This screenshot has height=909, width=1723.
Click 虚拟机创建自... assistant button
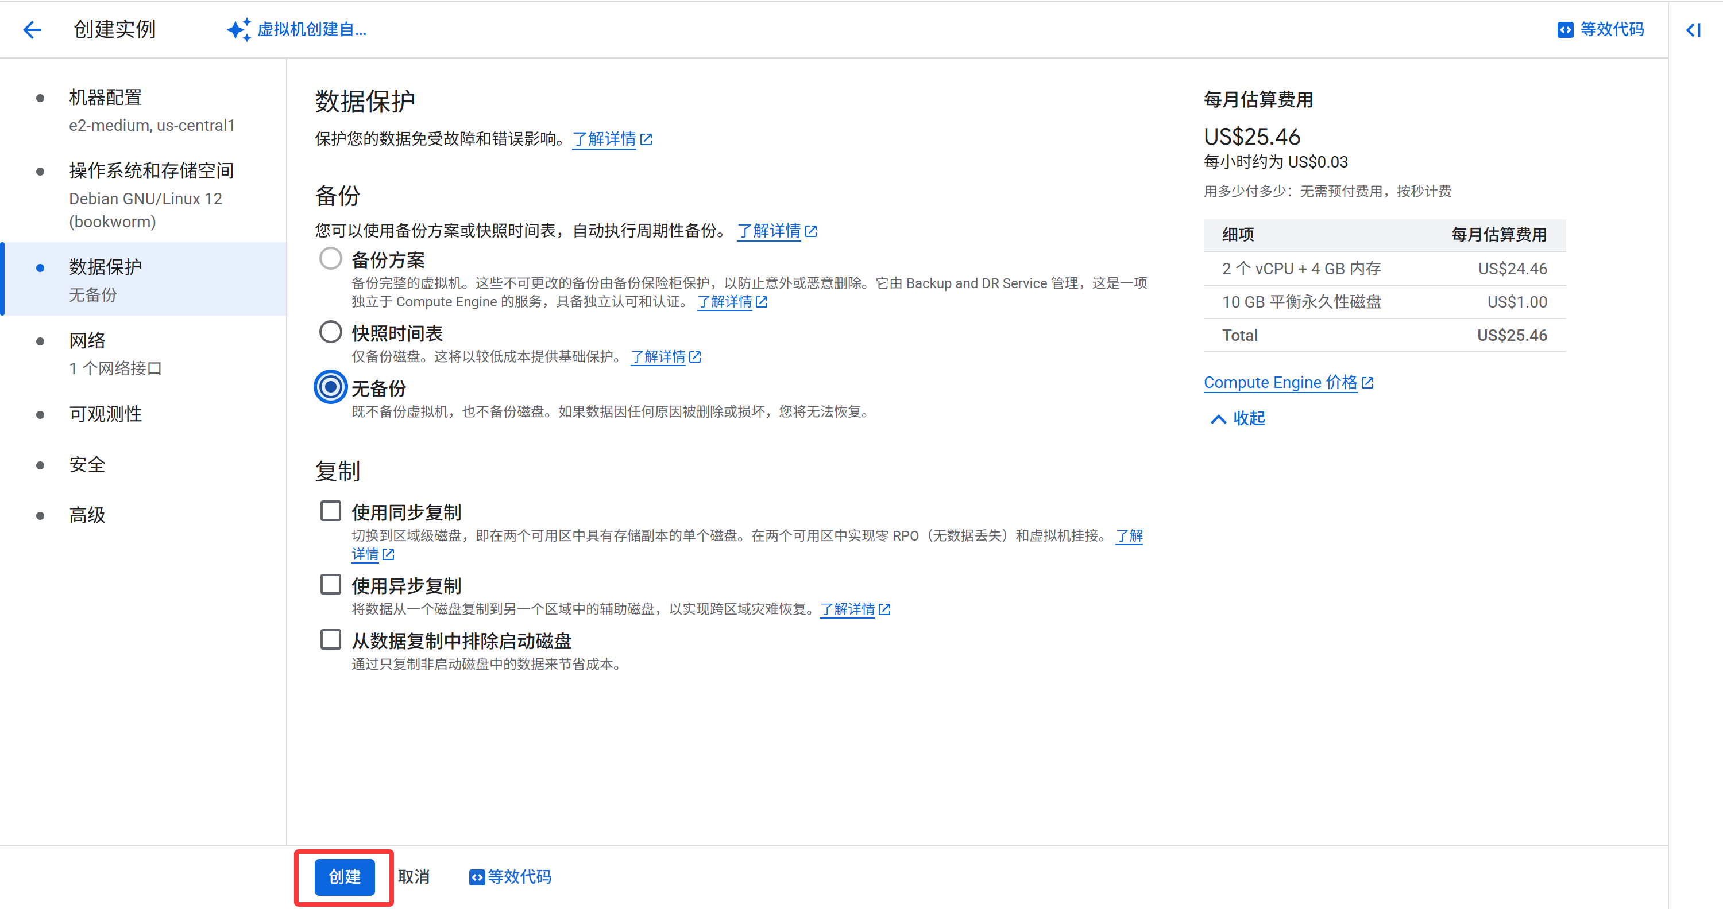297,29
